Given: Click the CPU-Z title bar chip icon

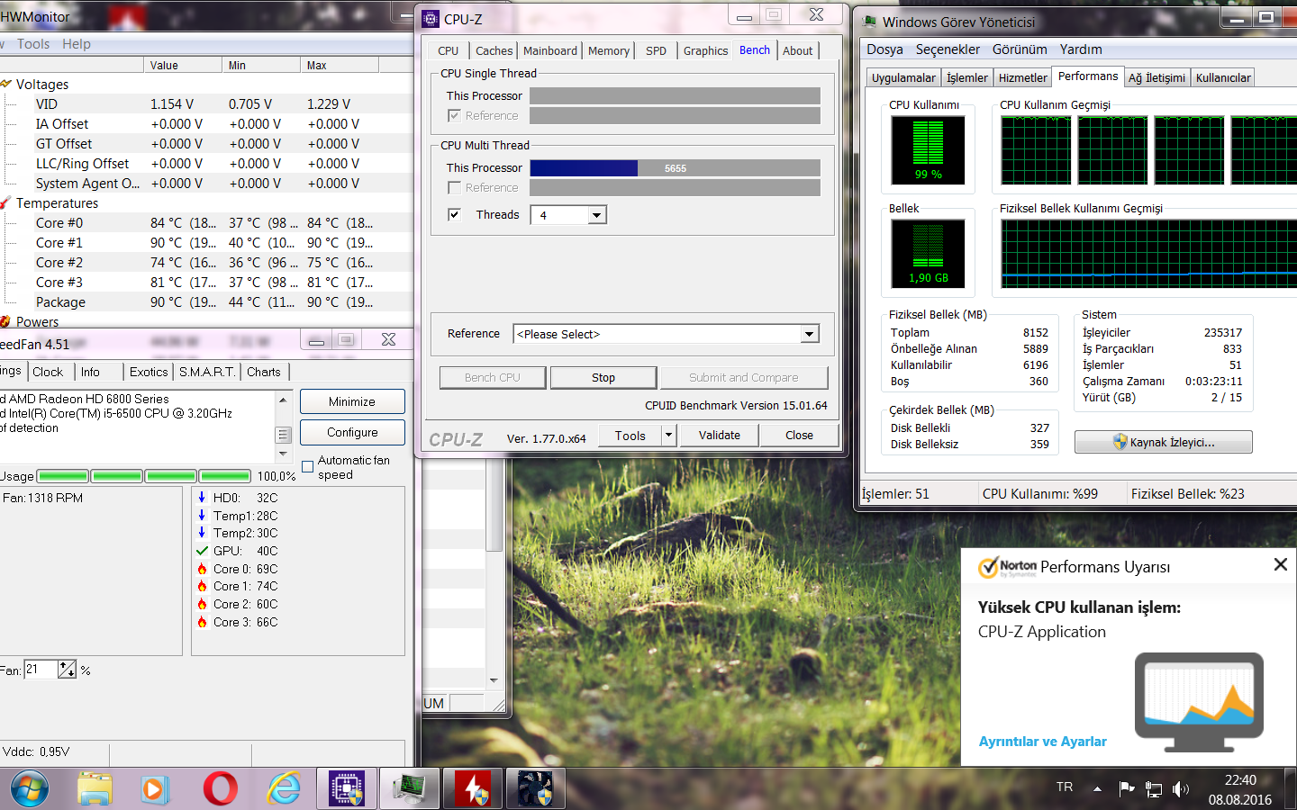Looking at the screenshot, I should click(431, 19).
